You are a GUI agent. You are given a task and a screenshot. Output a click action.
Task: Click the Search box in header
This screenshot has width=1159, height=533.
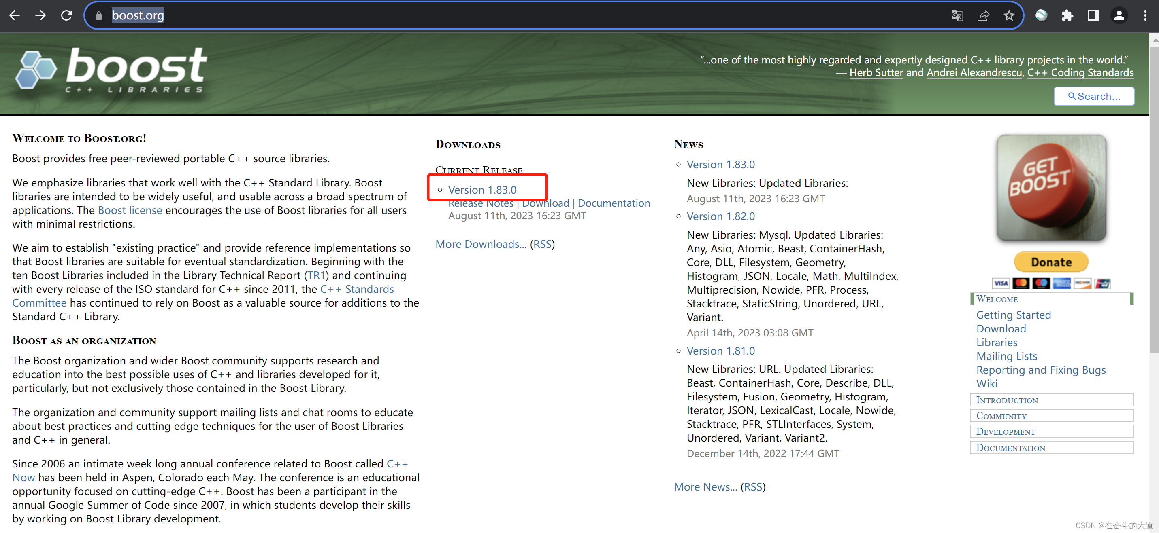pyautogui.click(x=1094, y=96)
